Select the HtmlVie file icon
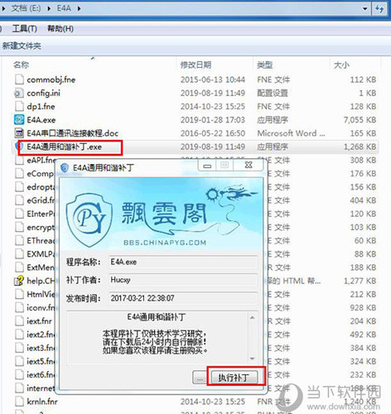Image resolution: width=391 pixels, height=414 pixels. click(x=19, y=295)
